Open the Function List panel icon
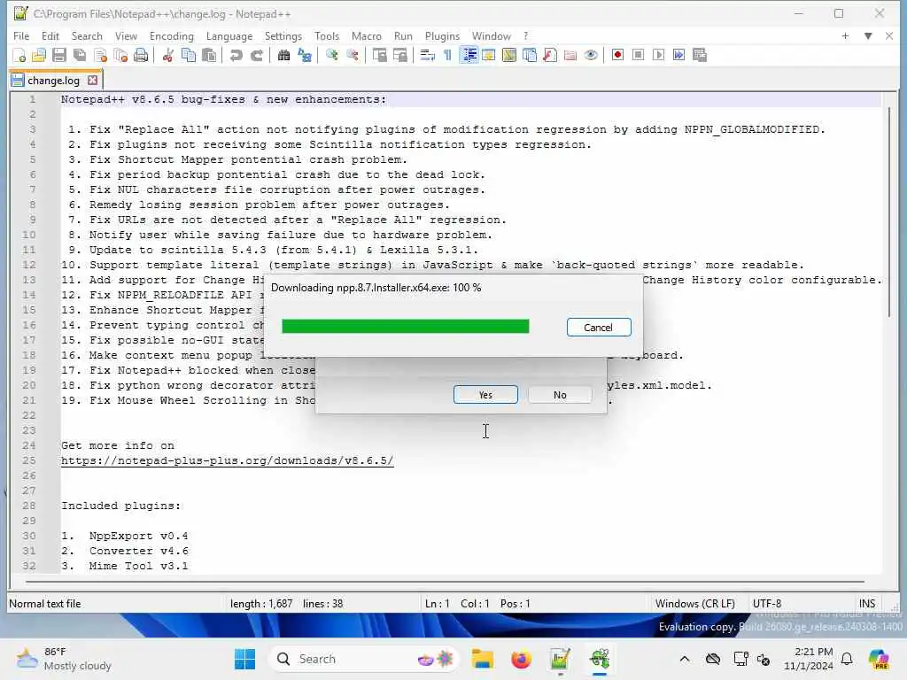Viewport: 907px width, 680px height. pyautogui.click(x=550, y=56)
